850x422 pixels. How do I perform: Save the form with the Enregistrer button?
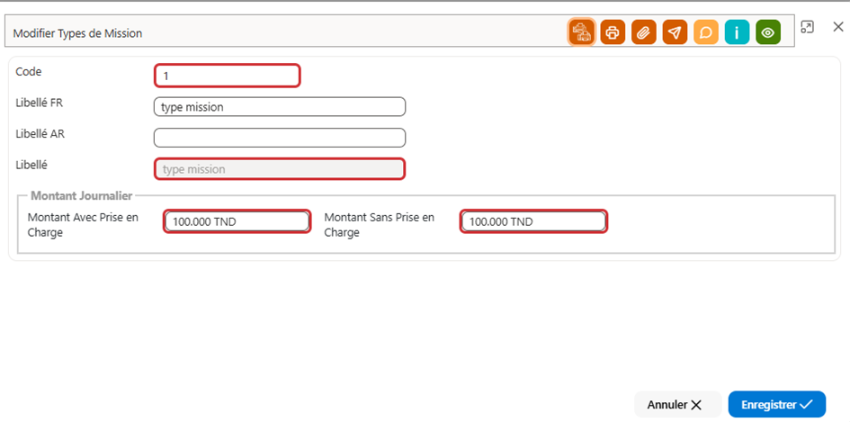coord(777,405)
